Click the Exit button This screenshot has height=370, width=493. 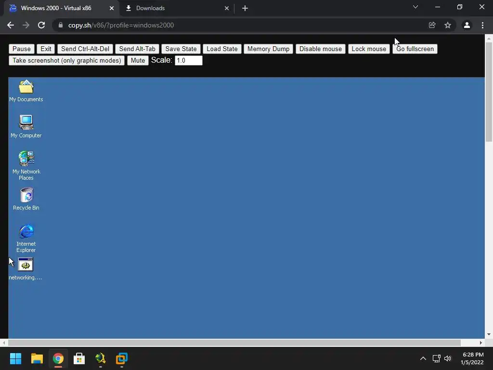[x=46, y=49]
